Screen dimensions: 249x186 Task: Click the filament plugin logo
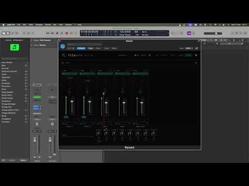64,55
